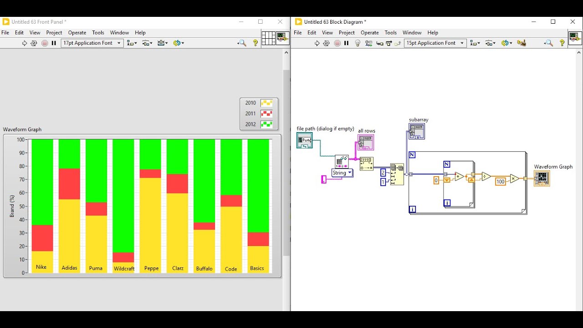Open Edit menu in Block Diagram window
Image resolution: width=583 pixels, height=328 pixels.
click(312, 33)
